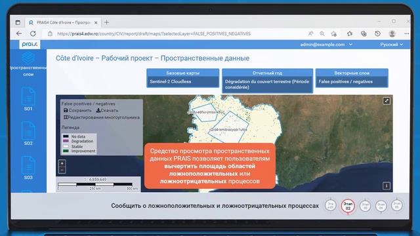The height and width of the screenshot is (236, 420).
Task: Open Пространственные слои in the sidebar
Action: [28, 64]
